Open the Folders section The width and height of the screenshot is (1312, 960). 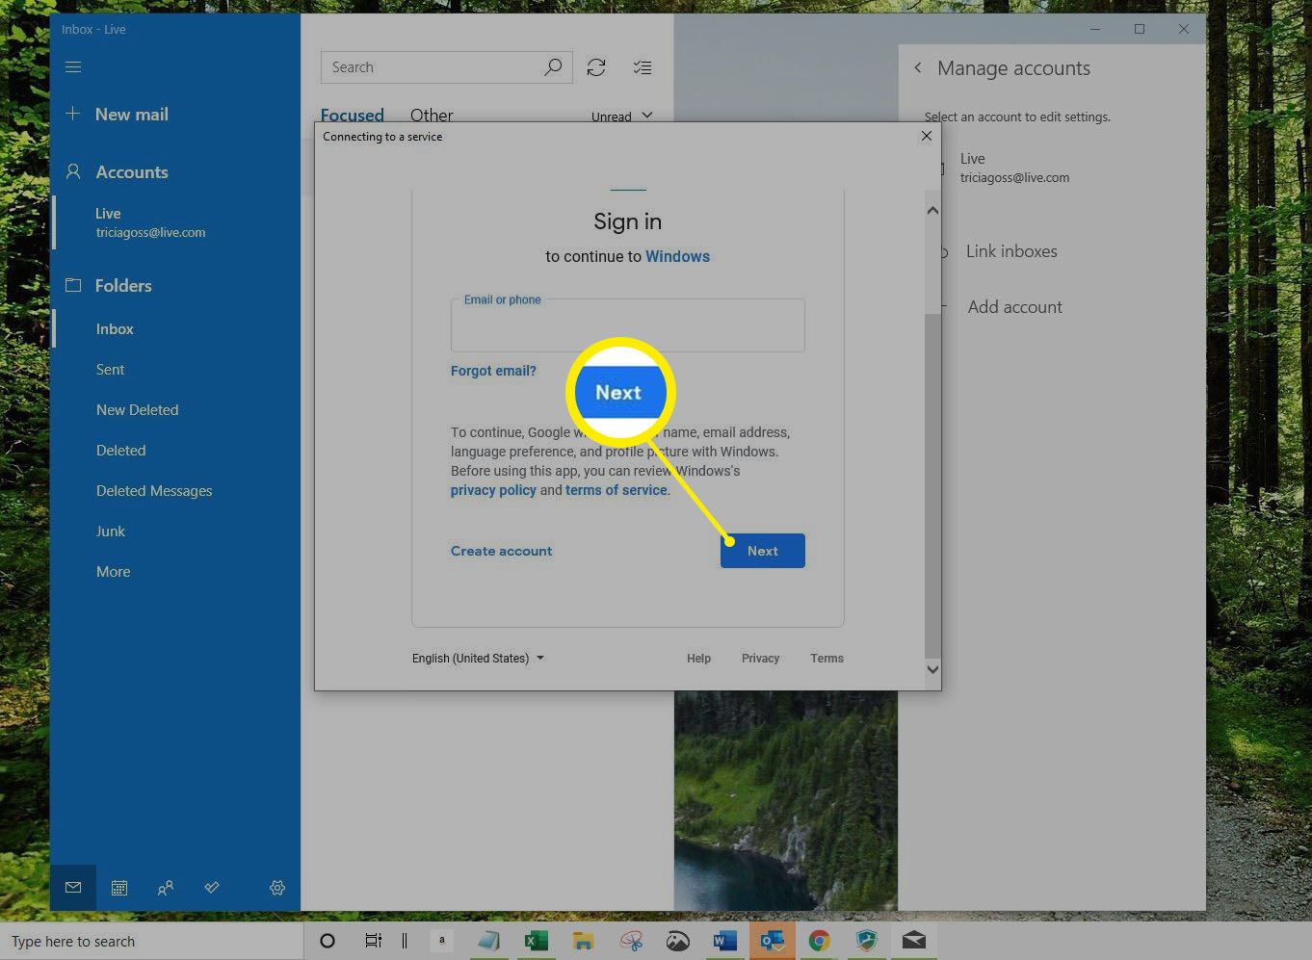[109, 286]
